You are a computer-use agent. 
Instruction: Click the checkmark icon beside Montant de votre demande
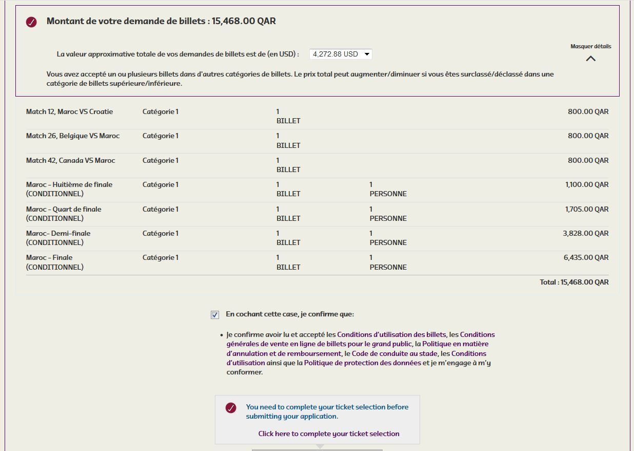pyautogui.click(x=31, y=22)
